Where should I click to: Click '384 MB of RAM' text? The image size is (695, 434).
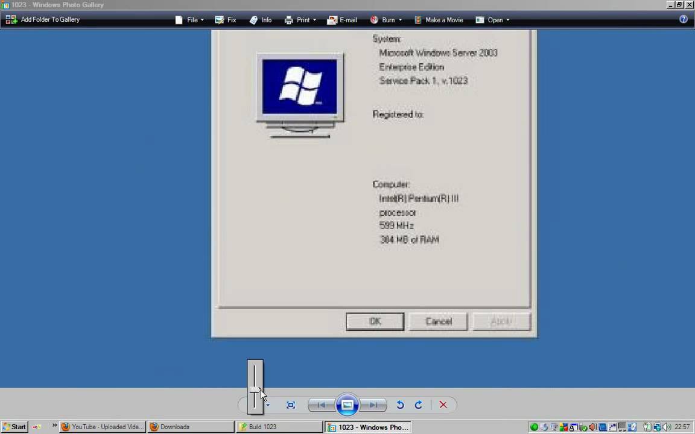[410, 240]
